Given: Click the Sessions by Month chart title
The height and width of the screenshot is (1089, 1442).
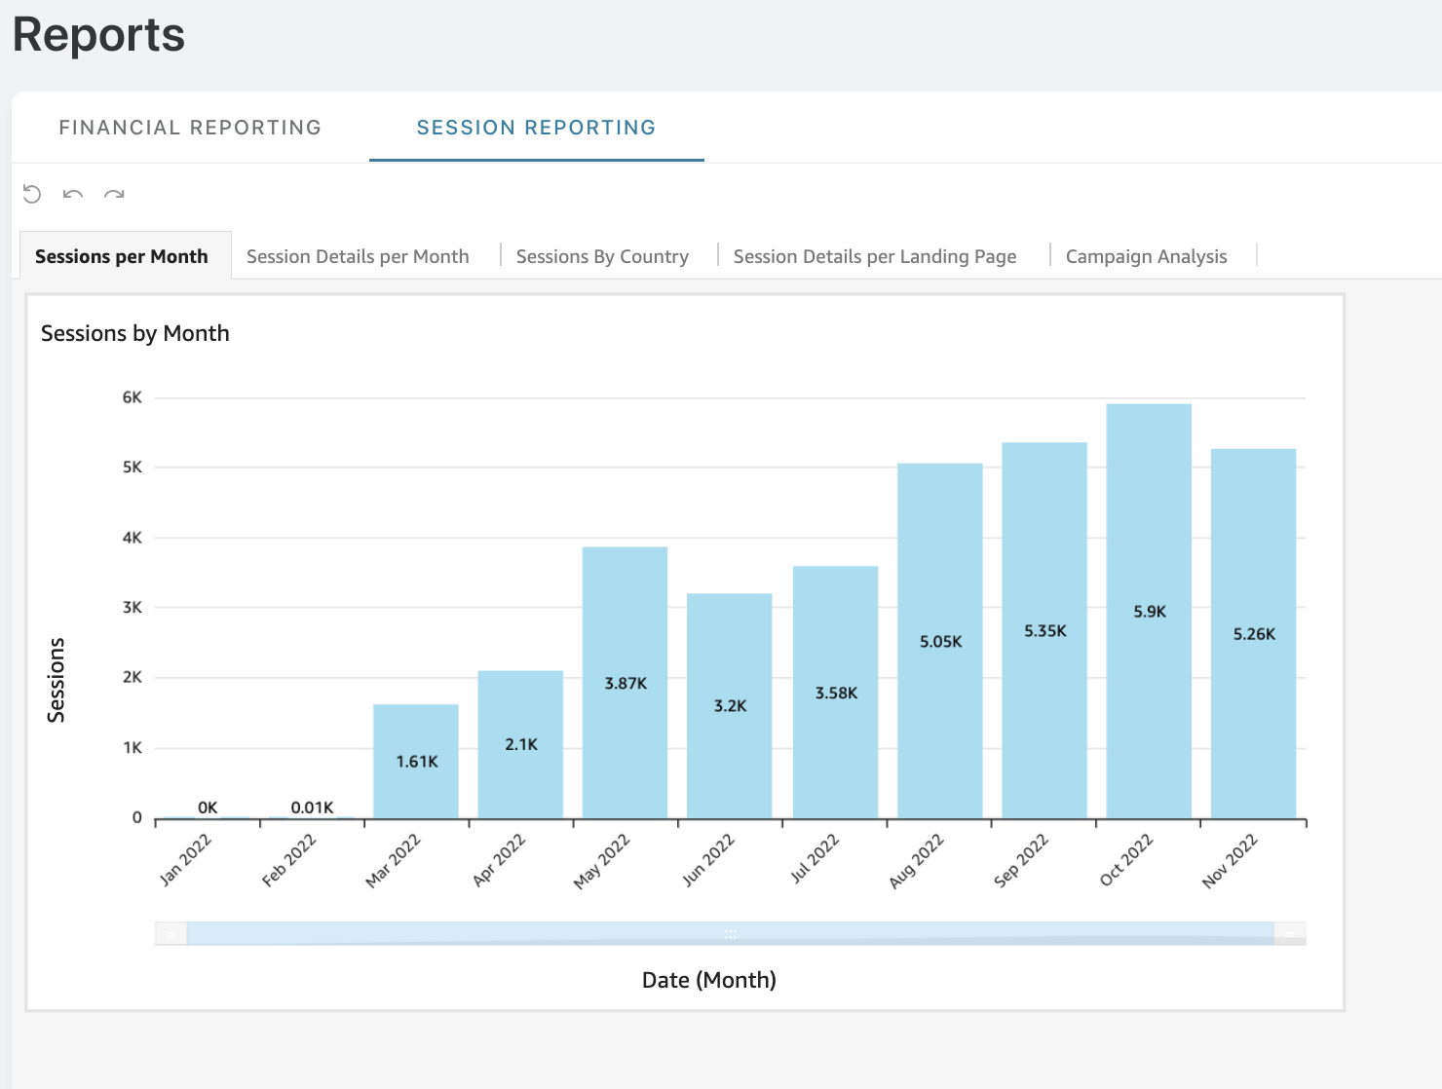Looking at the screenshot, I should pyautogui.click(x=135, y=333).
